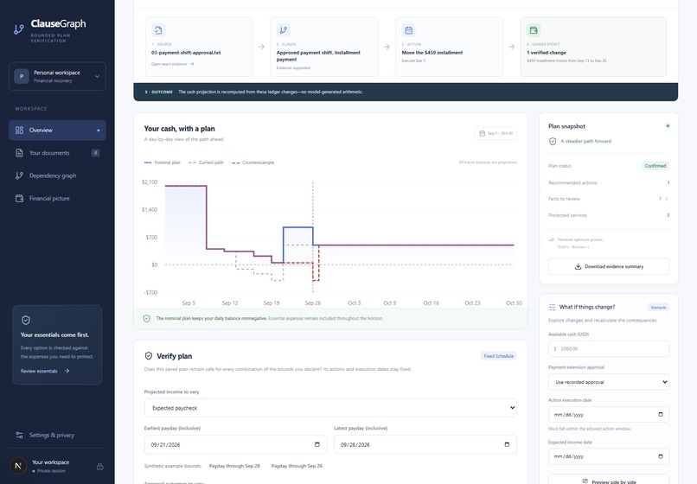Click the Review essentials arrow icon

[x=67, y=371]
